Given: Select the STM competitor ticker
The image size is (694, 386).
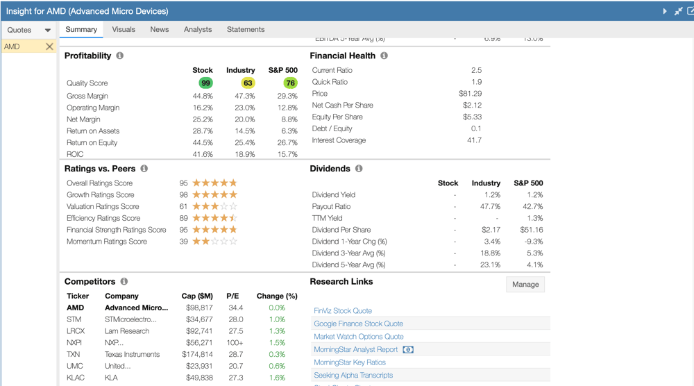Looking at the screenshot, I should point(74,319).
